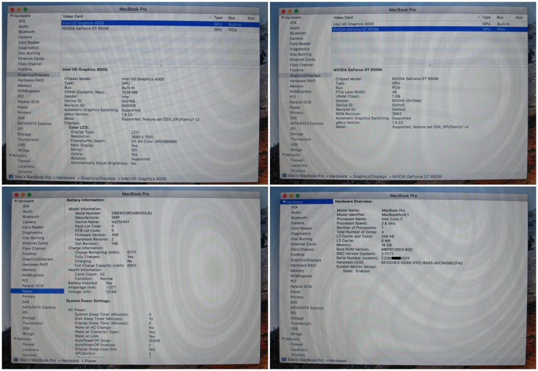Sort by Slot column in NVIDIA GeForce window
Image resolution: width=538 pixels, height=371 pixels.
519,17
